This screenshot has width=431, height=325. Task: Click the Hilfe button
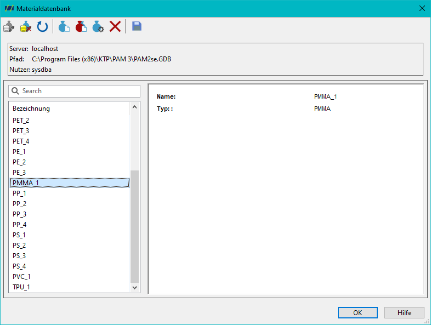point(404,312)
